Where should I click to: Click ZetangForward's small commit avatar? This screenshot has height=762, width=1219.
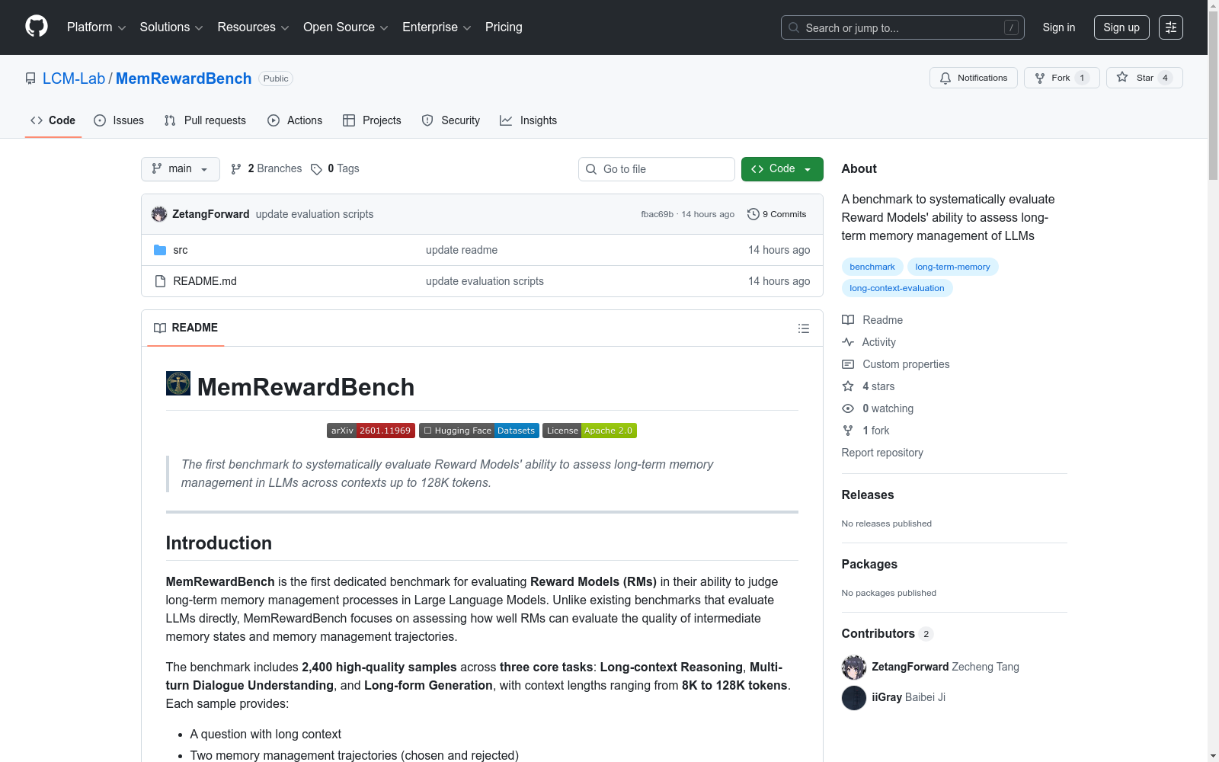(x=159, y=214)
